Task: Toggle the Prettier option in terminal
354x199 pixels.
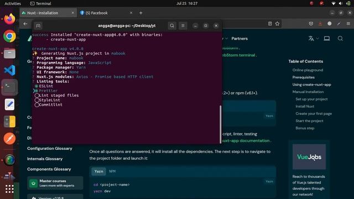Action: 46,91
